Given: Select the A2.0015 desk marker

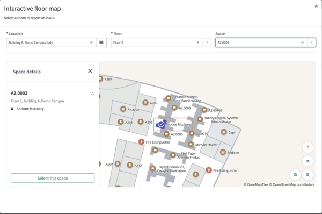Looking at the screenshot, I should tap(192, 133).
